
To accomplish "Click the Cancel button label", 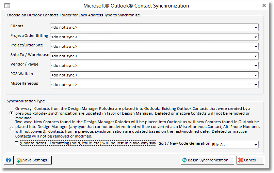I will pos(250,160).
